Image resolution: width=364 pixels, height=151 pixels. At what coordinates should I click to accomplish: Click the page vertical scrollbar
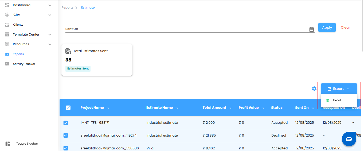(x=362, y=26)
